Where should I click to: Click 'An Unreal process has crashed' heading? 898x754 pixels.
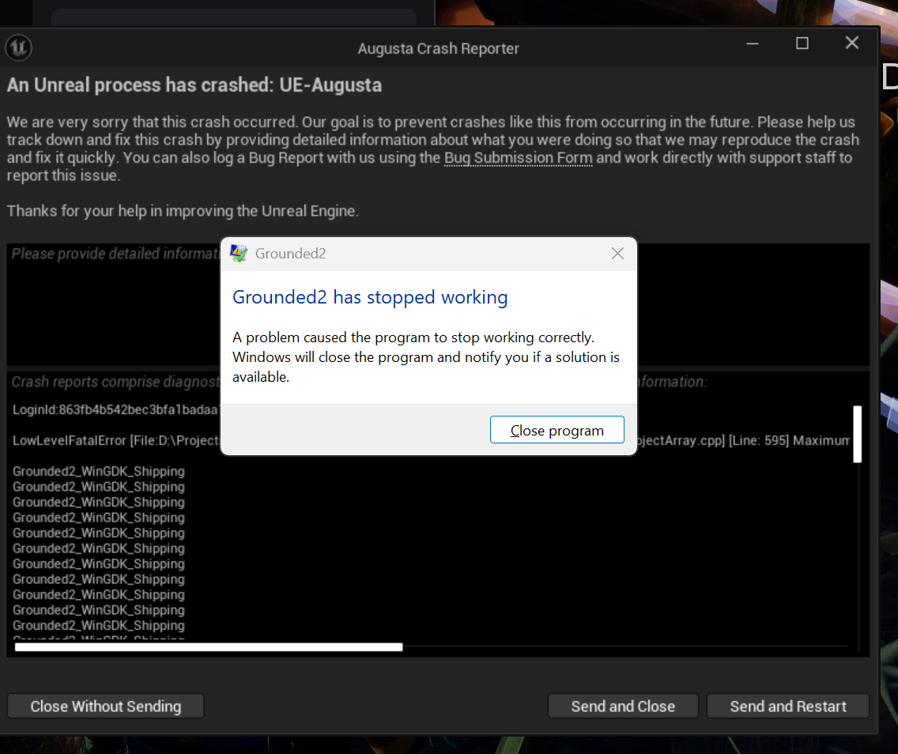click(x=194, y=85)
